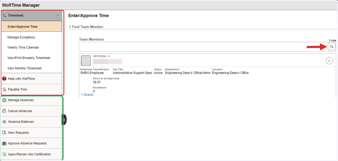The height and width of the screenshot is (161, 338).
Task: Click the Active status value
Action: pyautogui.click(x=158, y=73)
